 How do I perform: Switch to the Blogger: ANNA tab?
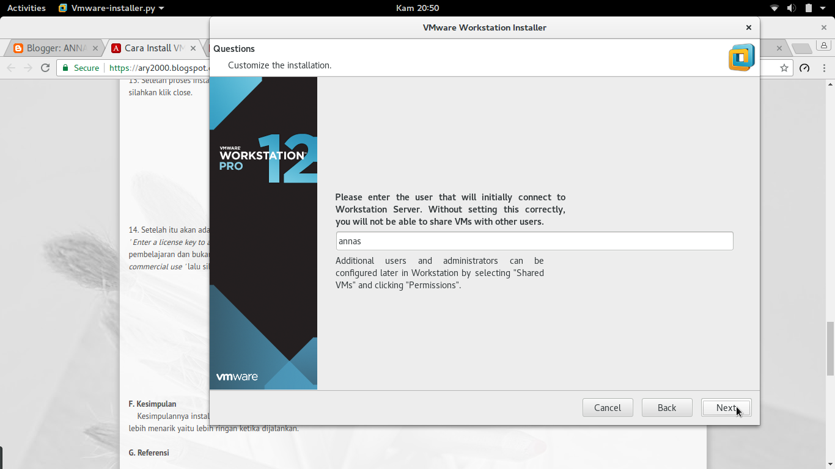coord(55,48)
